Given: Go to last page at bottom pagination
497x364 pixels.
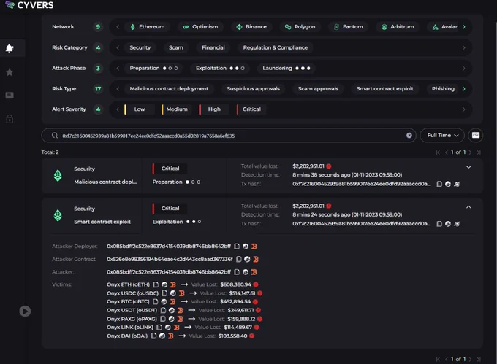Looking at the screenshot, I should tap(479, 359).
